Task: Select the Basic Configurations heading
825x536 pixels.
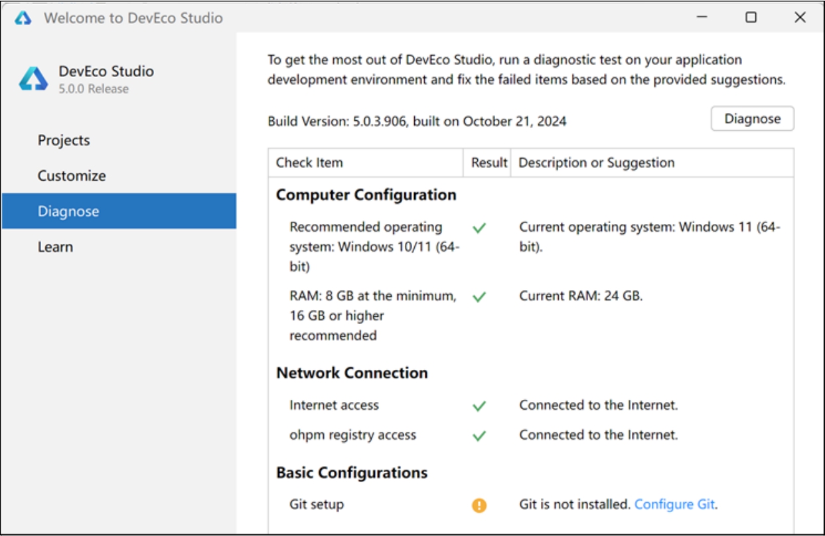Action: pyautogui.click(x=352, y=473)
